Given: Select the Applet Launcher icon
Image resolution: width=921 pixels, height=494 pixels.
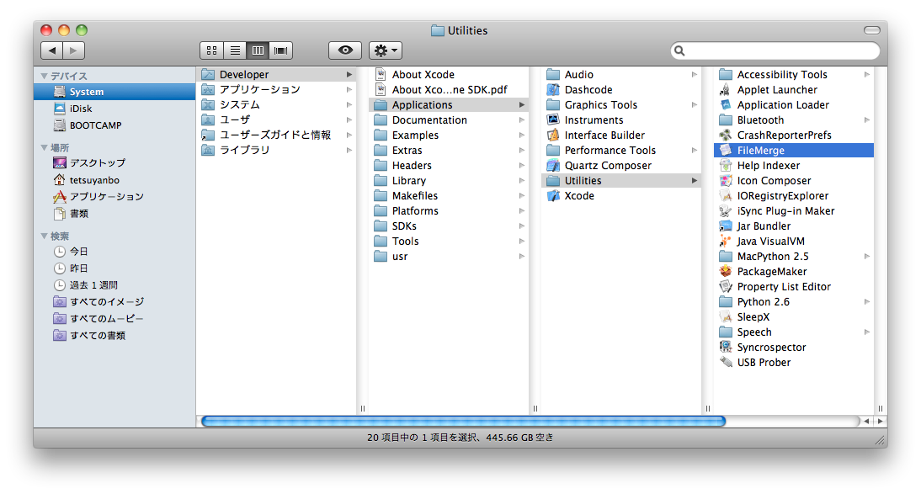Looking at the screenshot, I should (x=726, y=90).
